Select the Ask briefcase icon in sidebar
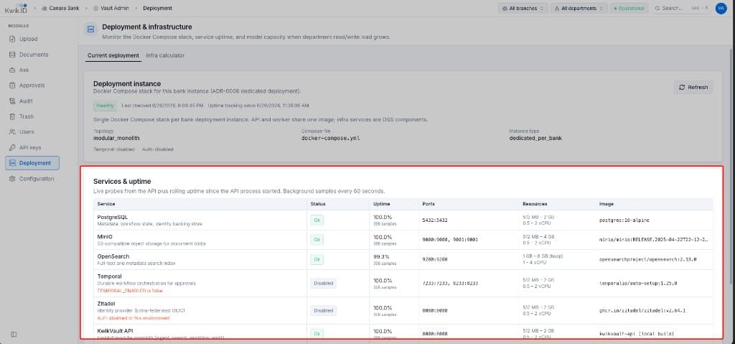Screen dimensions: 735x344 pos(12,70)
